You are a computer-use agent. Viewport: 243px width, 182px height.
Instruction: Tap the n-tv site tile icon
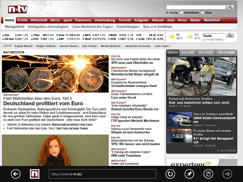tap(34, 174)
